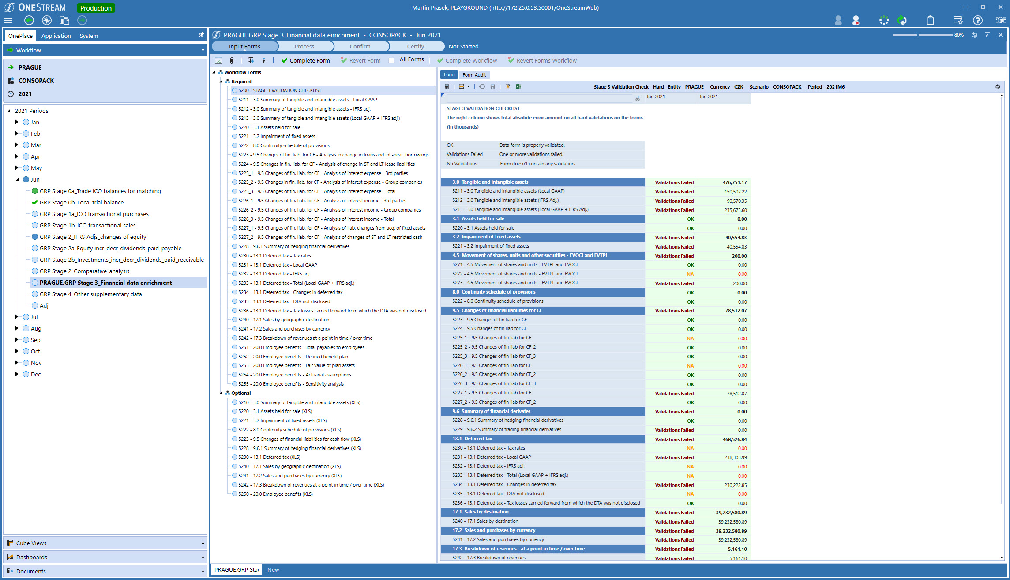
Task: Collapse the Required forms tree node
Action: point(221,82)
